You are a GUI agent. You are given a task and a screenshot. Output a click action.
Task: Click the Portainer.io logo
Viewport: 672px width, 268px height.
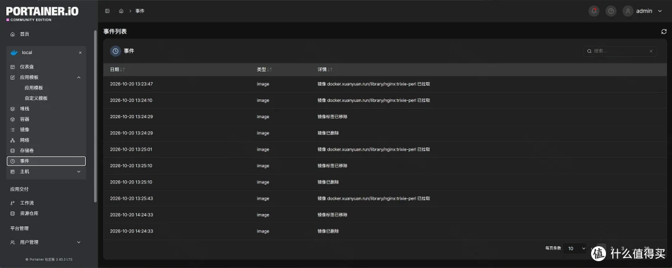click(42, 13)
